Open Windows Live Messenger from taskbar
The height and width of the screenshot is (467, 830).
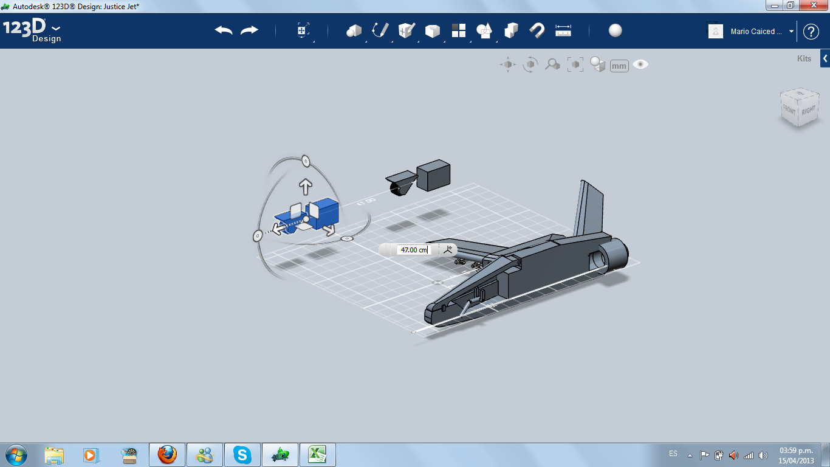205,455
